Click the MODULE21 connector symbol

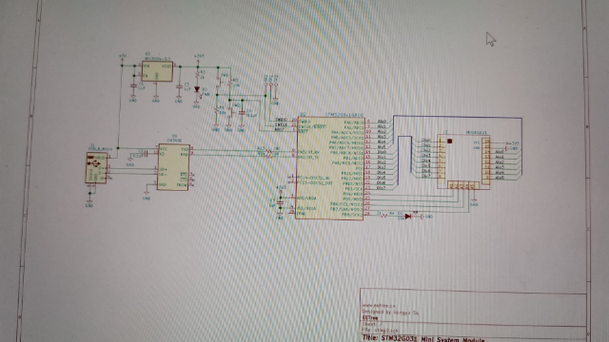(x=463, y=161)
